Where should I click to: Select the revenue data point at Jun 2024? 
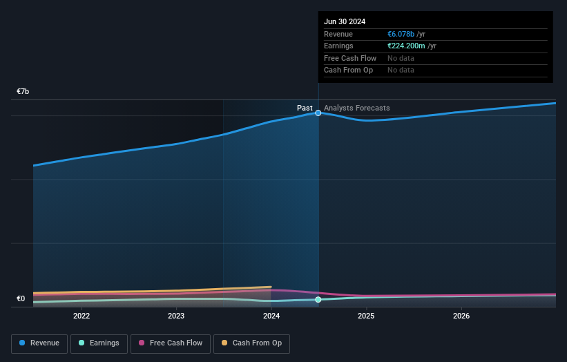(x=318, y=113)
